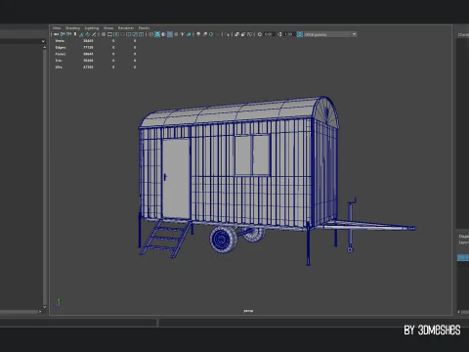Toggle X-Ray Active Components icon
This screenshot has width=469, height=352.
243,34
